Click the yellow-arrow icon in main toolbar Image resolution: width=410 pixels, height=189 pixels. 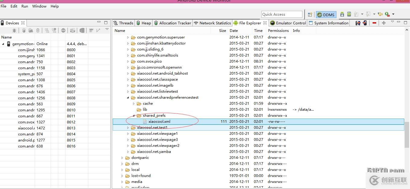tap(380, 14)
